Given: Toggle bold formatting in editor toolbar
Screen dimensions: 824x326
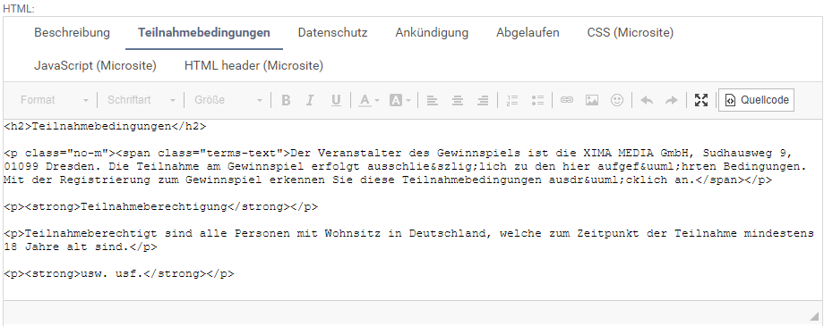Looking at the screenshot, I should point(286,100).
